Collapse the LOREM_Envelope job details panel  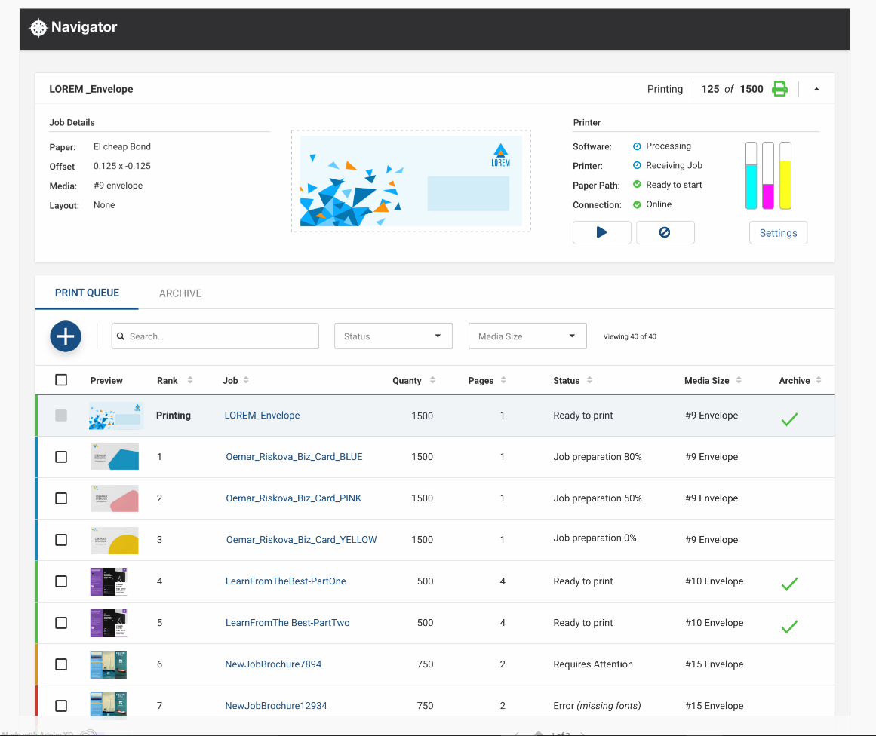click(x=816, y=89)
